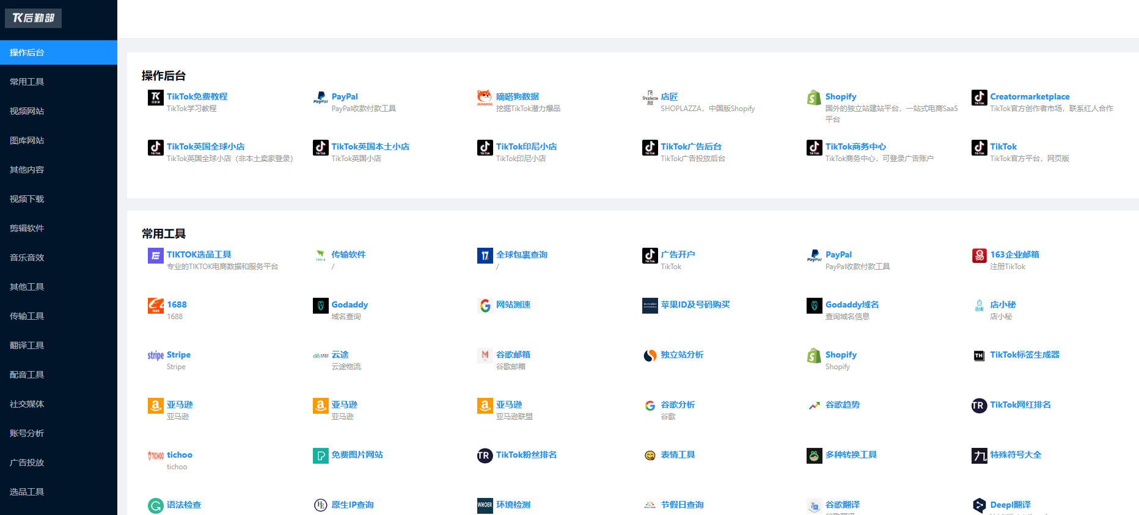Click the PayPal icon under 操作后台
This screenshot has height=515, width=1139.
coord(320,98)
